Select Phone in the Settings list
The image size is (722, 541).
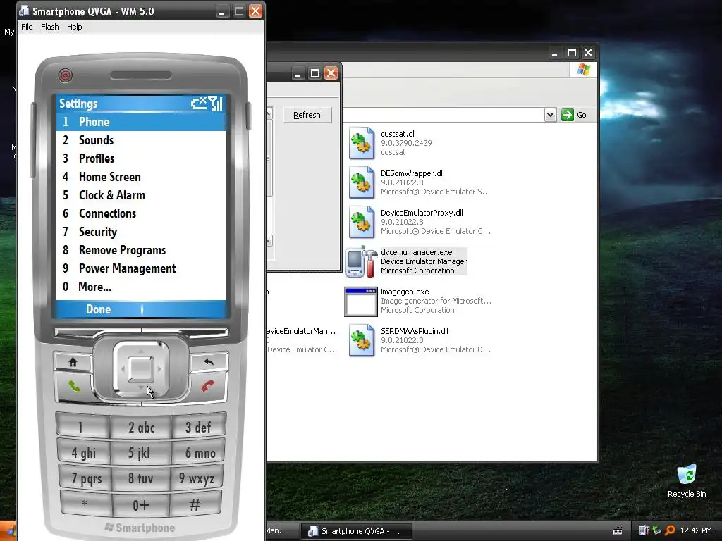[x=141, y=122]
